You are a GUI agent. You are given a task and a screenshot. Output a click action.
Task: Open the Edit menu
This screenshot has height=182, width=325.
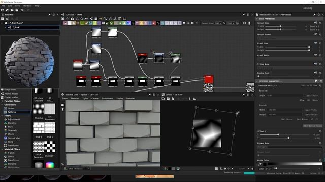10,6
